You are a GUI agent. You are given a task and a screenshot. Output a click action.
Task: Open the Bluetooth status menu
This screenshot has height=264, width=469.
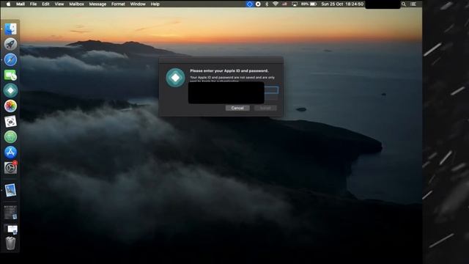pos(267,4)
